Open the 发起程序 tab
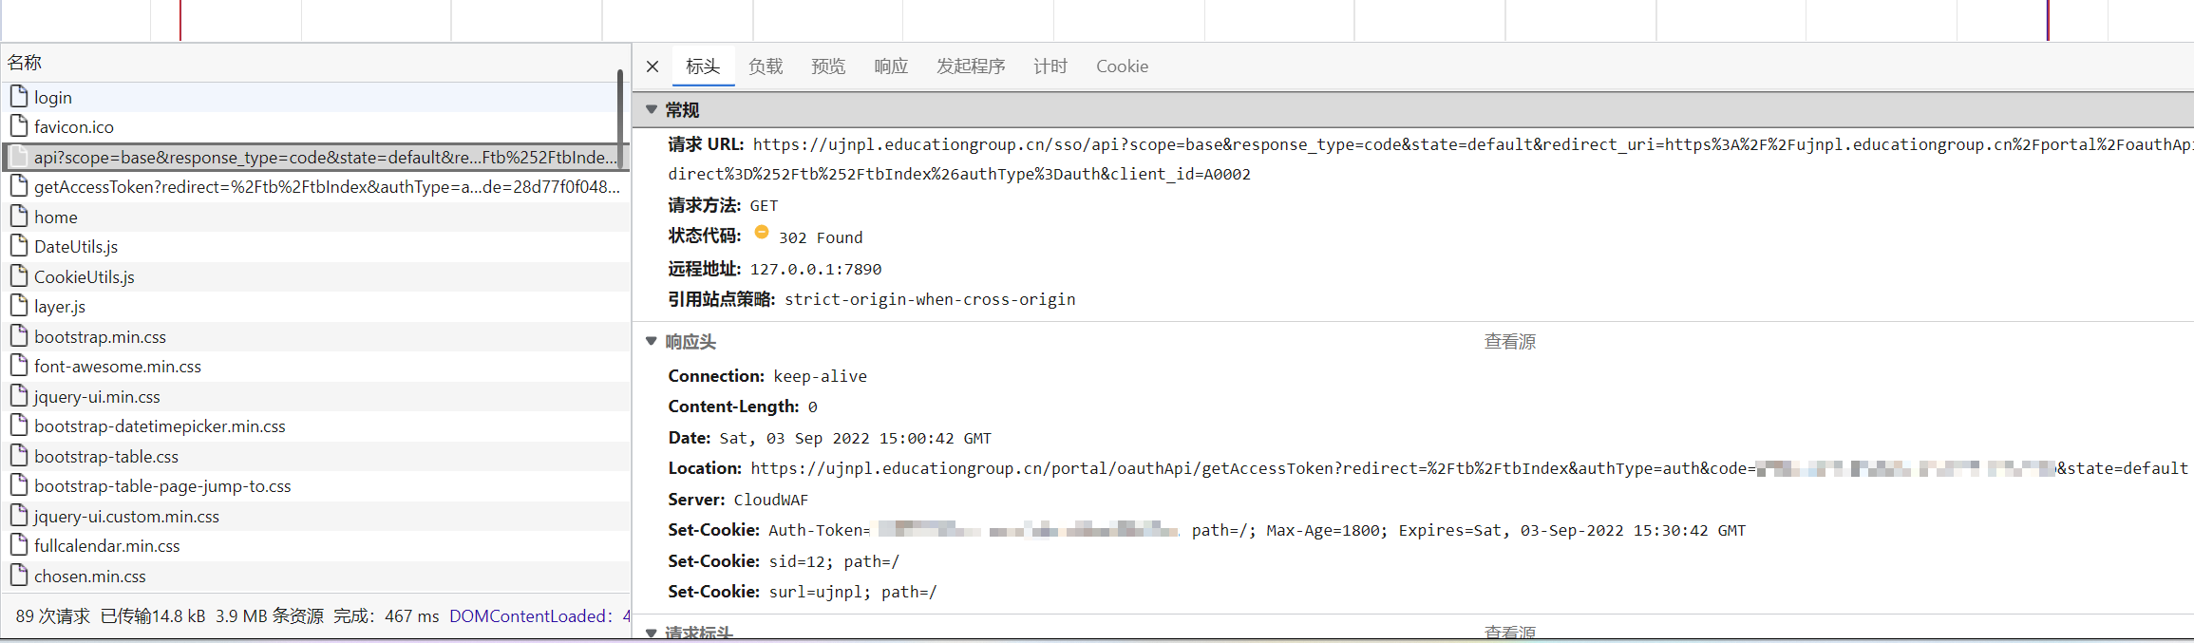 pyautogui.click(x=970, y=66)
